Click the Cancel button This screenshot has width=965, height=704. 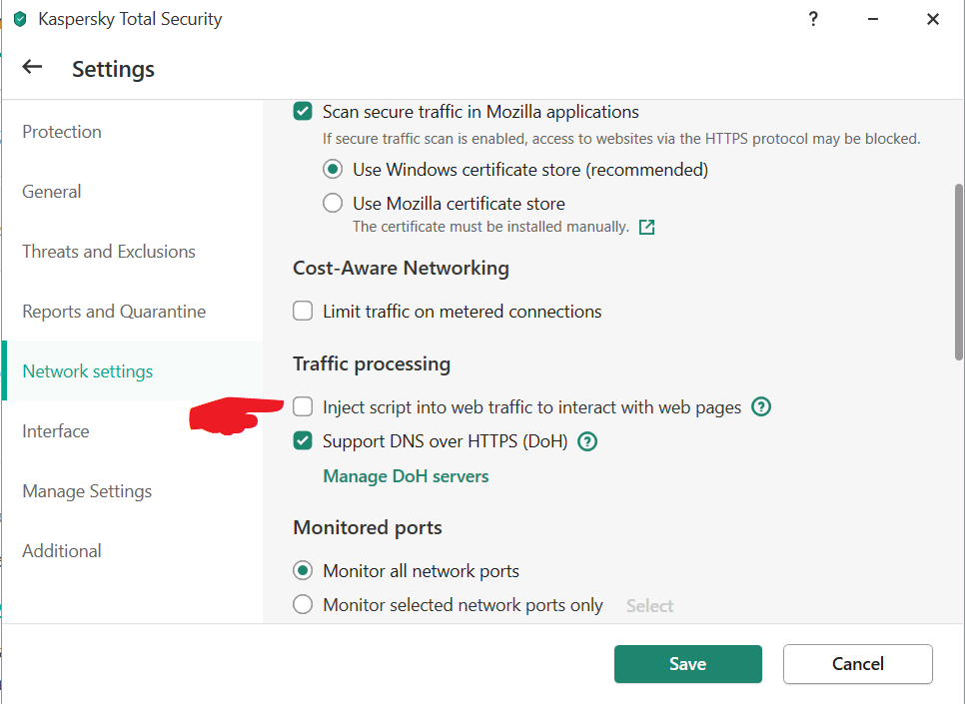pos(858,664)
